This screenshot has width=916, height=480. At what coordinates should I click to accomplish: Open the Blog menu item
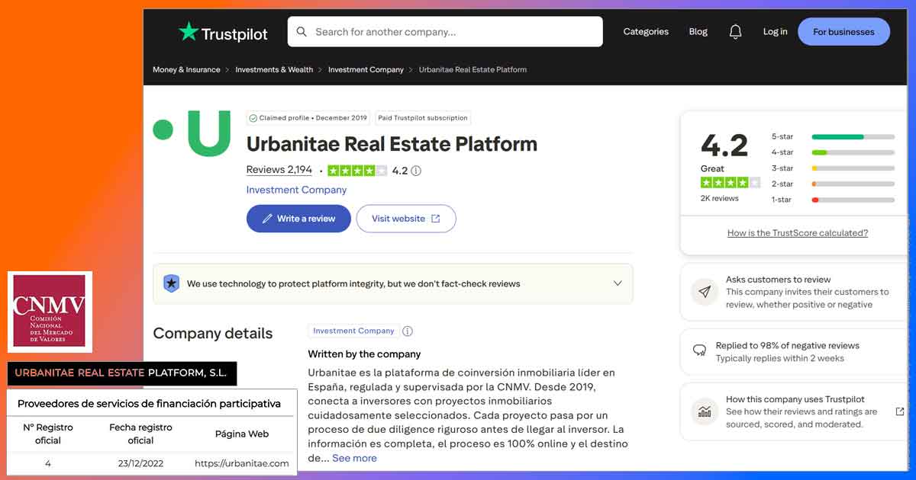coord(698,32)
